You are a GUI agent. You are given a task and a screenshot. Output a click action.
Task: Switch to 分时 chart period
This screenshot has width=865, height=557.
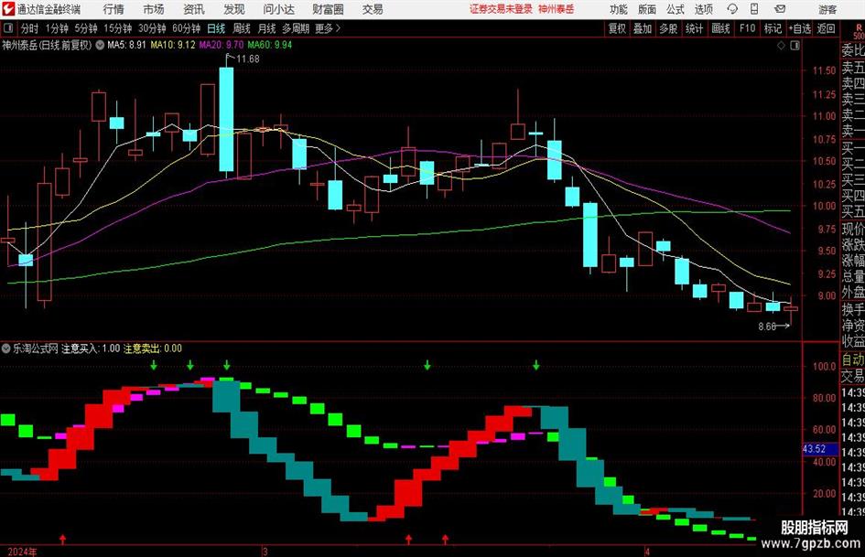[x=30, y=28]
